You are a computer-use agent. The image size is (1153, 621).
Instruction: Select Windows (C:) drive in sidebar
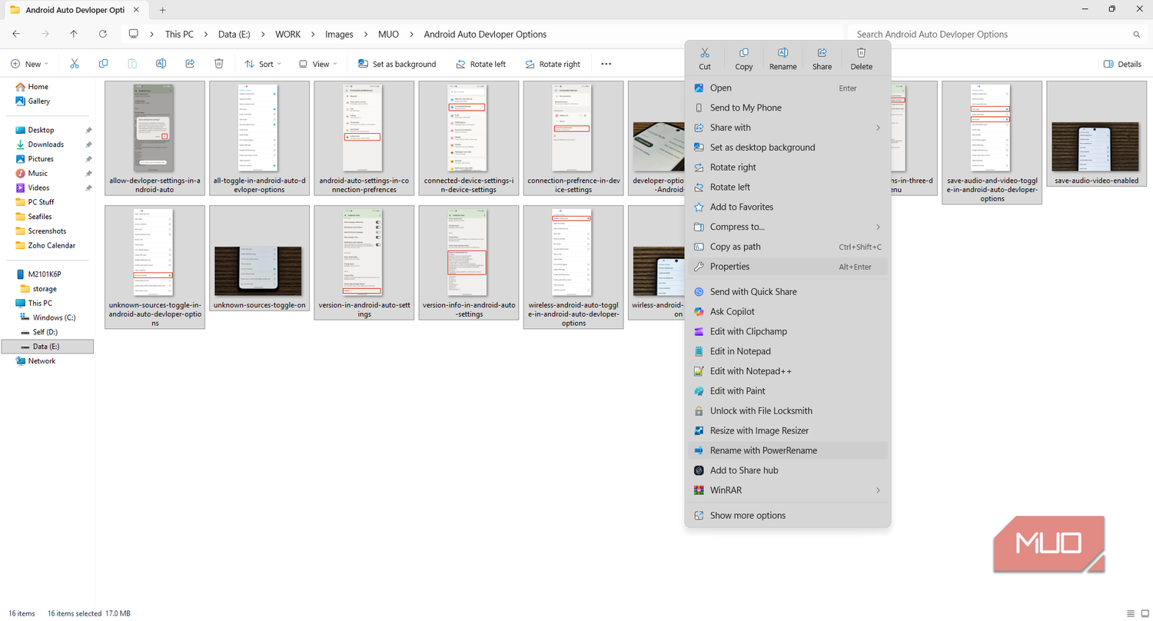(54, 317)
